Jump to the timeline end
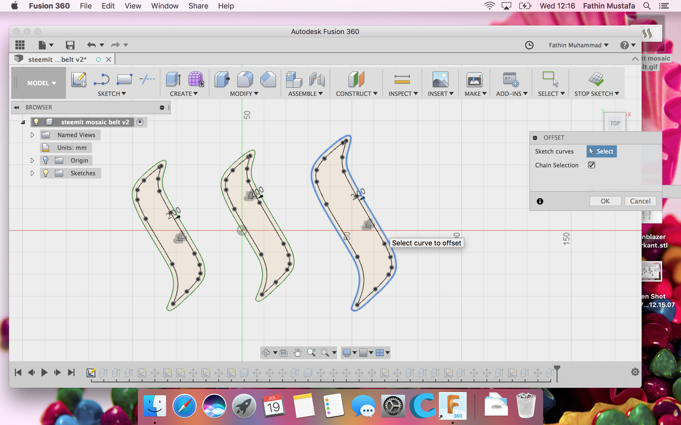This screenshot has height=425, width=681. (72, 372)
